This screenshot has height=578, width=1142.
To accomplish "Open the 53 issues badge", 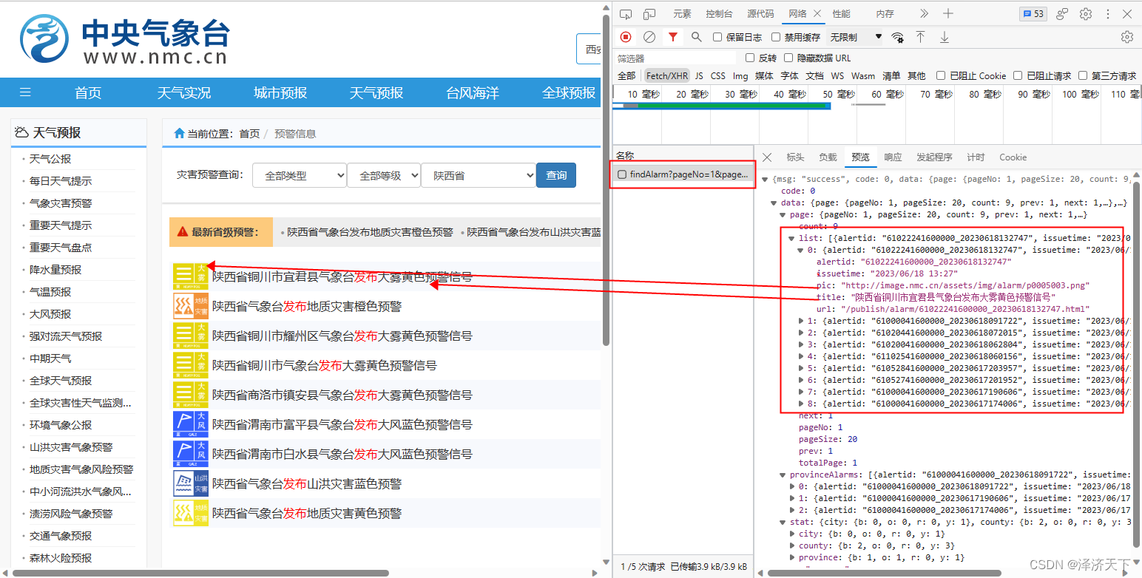I will 1033,14.
